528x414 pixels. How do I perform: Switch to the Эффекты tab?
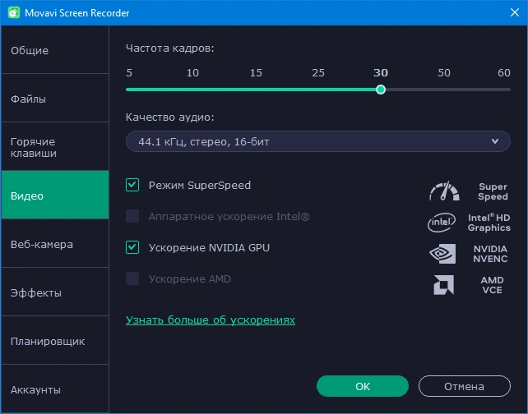55,292
